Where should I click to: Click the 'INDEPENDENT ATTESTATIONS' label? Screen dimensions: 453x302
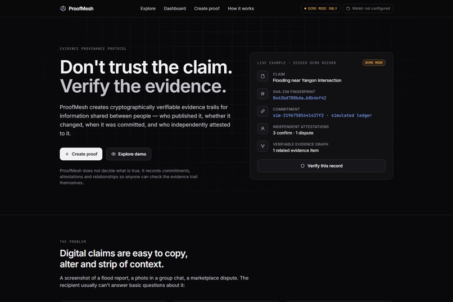tap(301, 127)
